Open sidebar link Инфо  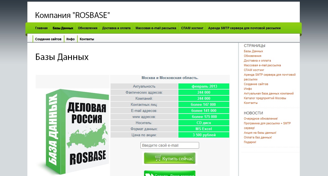coord(248,89)
